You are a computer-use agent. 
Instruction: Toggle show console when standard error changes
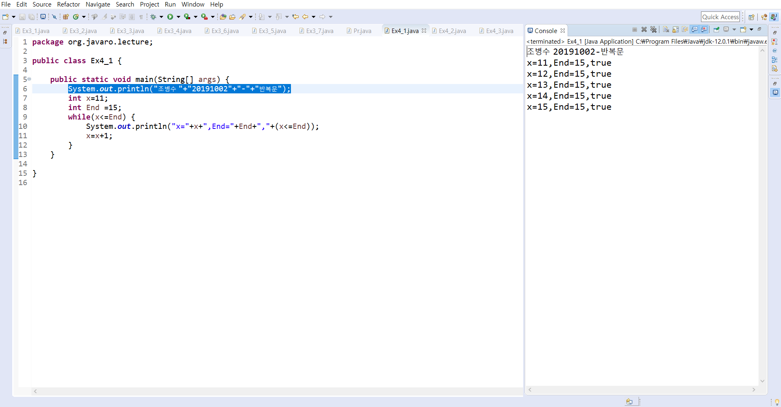704,29
